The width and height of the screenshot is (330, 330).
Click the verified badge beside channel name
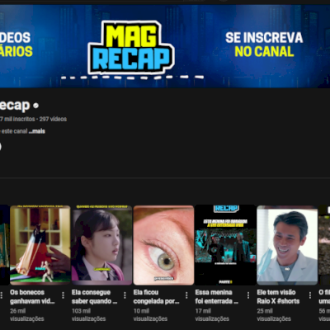(35, 106)
